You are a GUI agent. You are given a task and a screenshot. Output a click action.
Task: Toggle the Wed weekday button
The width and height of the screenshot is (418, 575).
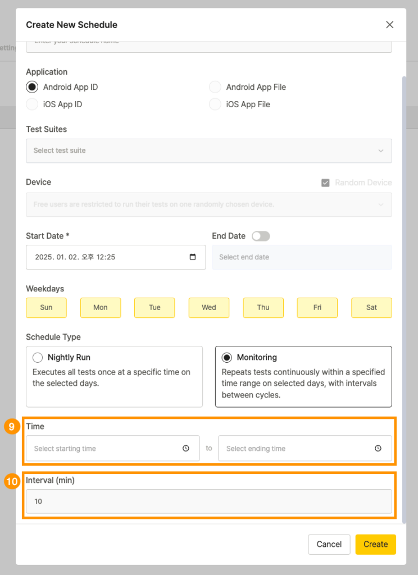(x=209, y=307)
